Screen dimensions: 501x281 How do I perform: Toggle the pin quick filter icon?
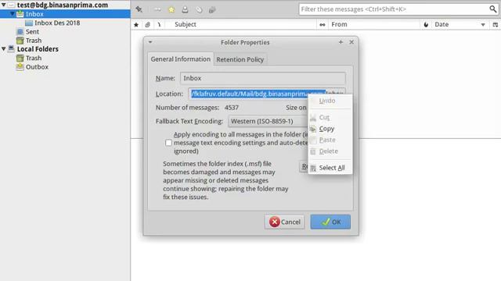tap(139, 9)
